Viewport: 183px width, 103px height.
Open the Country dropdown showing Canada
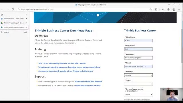pos(138,75)
